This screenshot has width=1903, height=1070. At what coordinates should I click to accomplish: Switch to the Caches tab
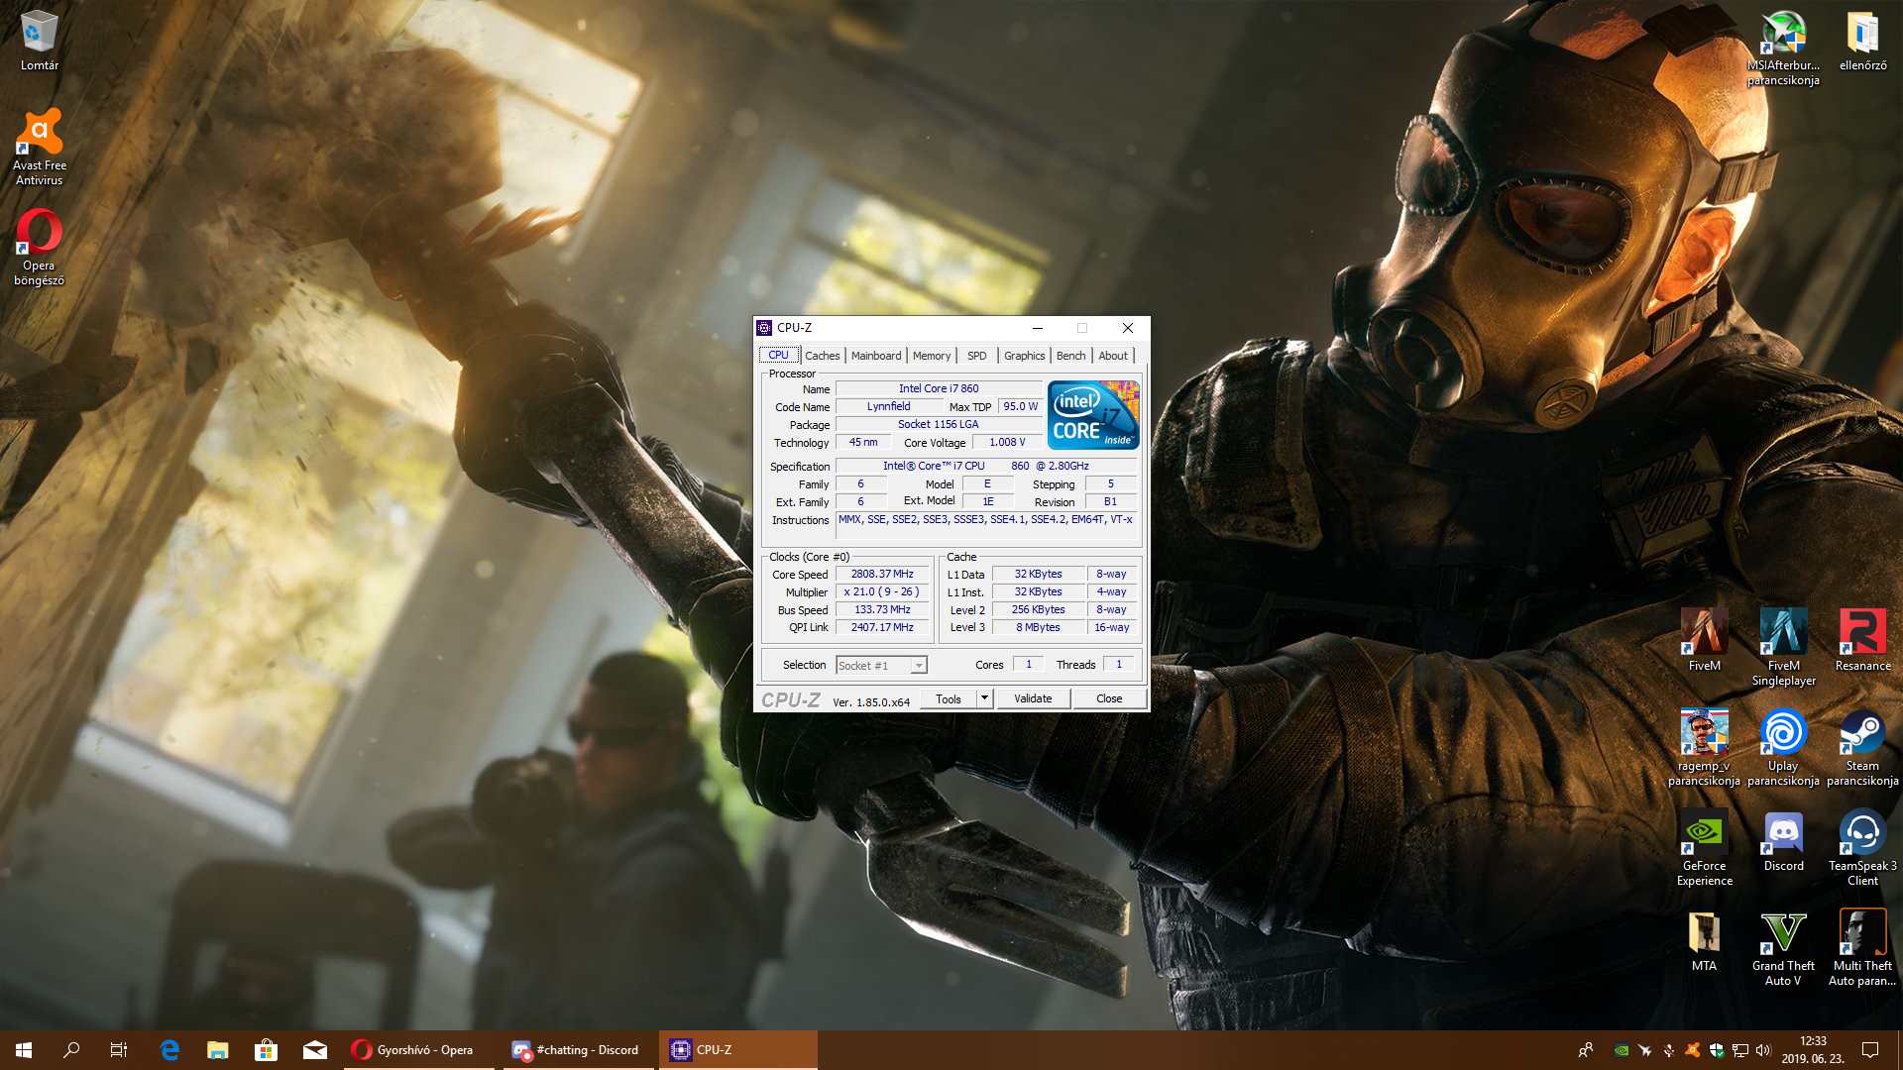(x=822, y=356)
